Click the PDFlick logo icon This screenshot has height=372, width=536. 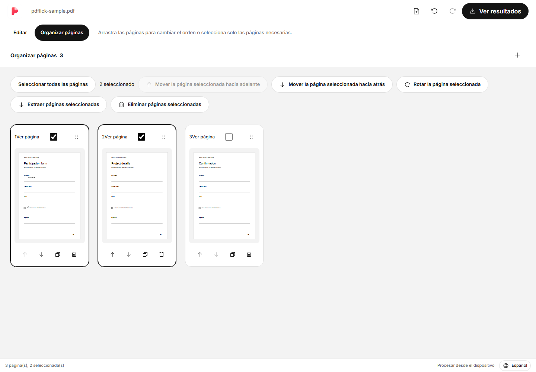pos(15,11)
